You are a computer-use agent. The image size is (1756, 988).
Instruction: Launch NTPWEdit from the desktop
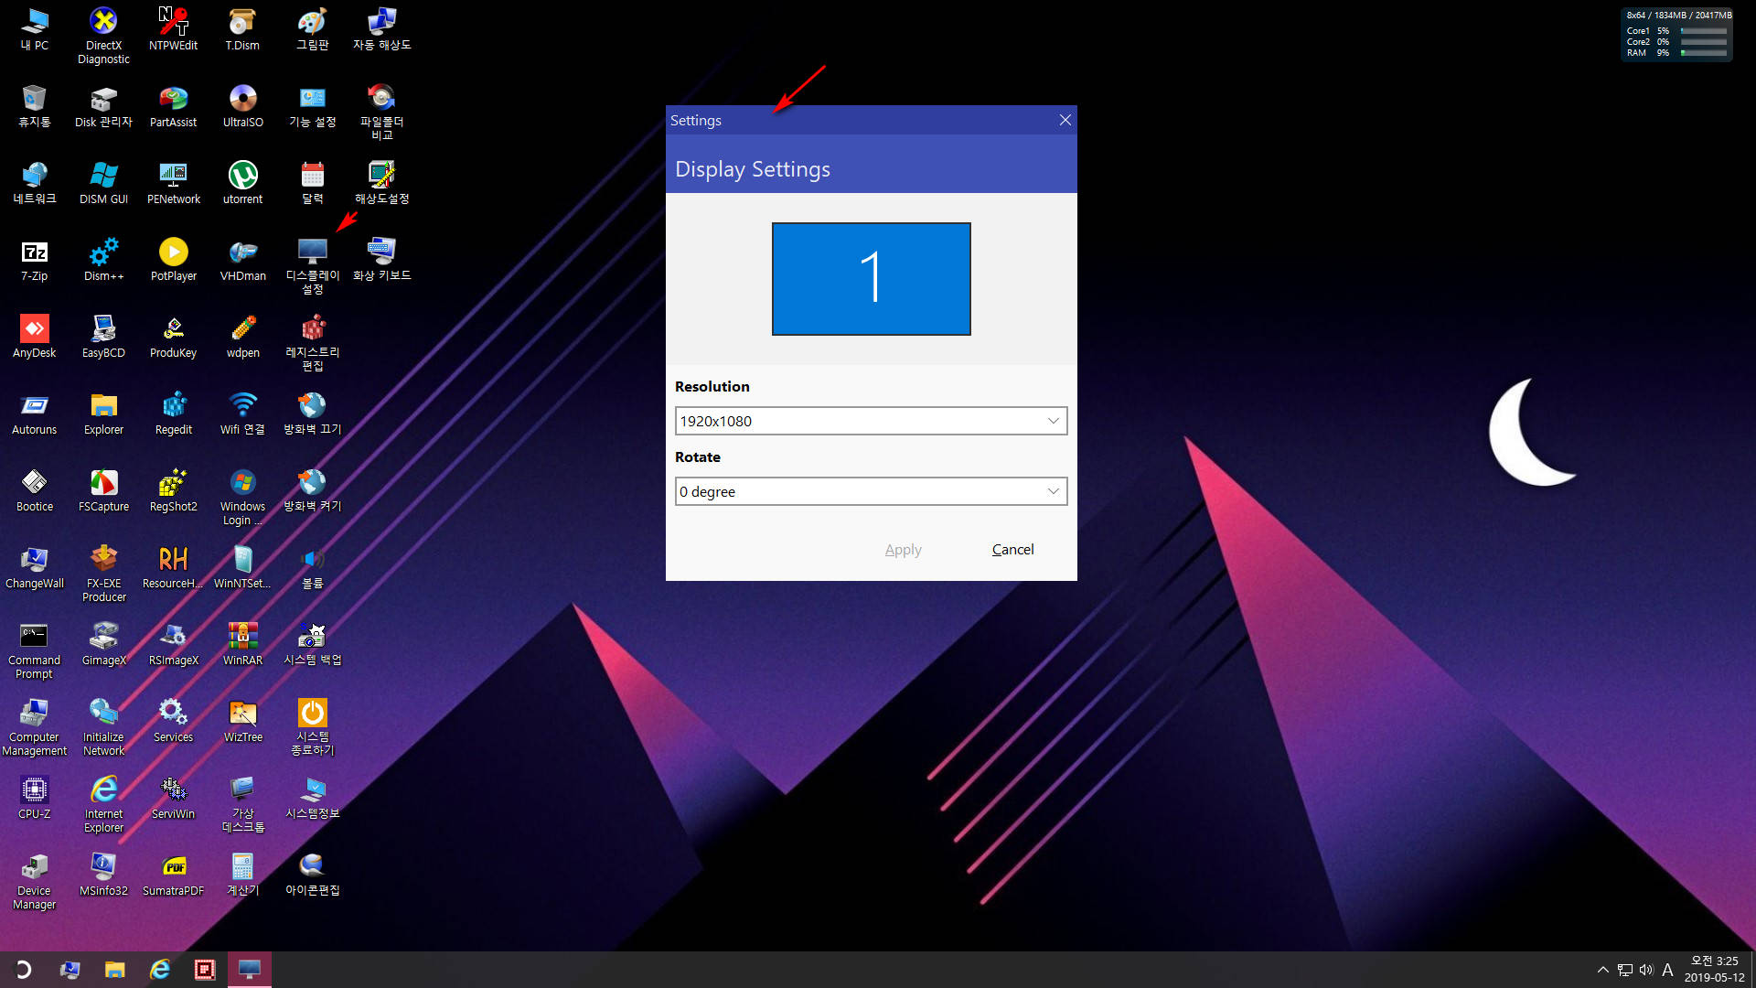point(173,28)
